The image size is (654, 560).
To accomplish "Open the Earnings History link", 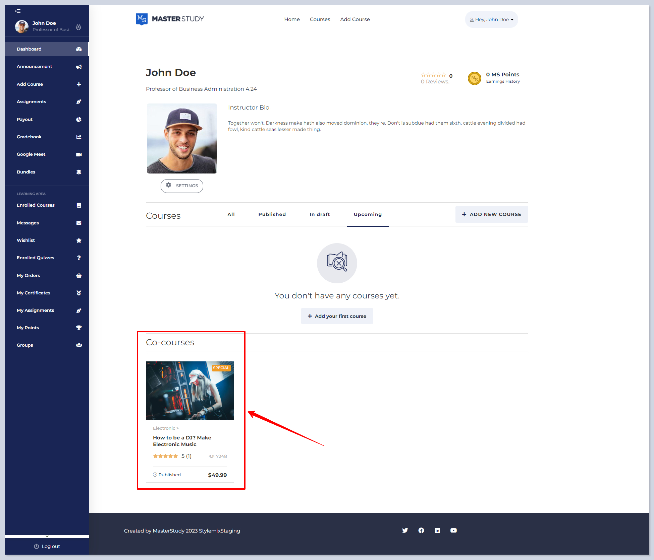I will (503, 81).
